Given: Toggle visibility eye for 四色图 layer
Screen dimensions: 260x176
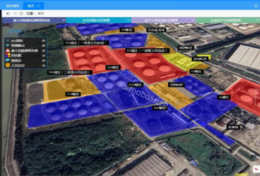Looking at the screenshot, I should click(44, 56).
